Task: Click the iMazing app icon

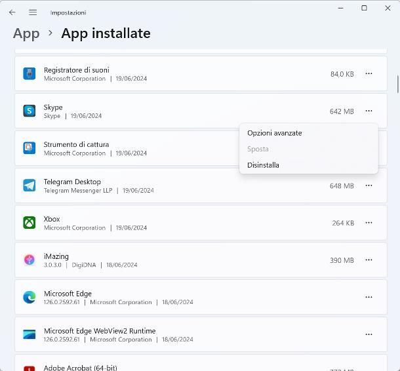Action: coord(30,260)
